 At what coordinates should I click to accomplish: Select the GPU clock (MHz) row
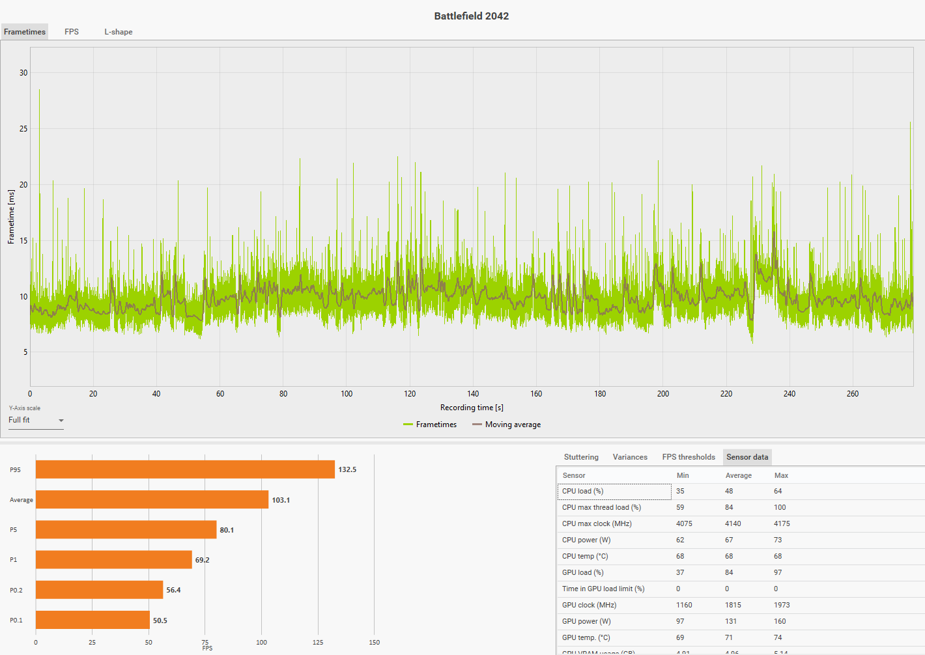[741, 606]
